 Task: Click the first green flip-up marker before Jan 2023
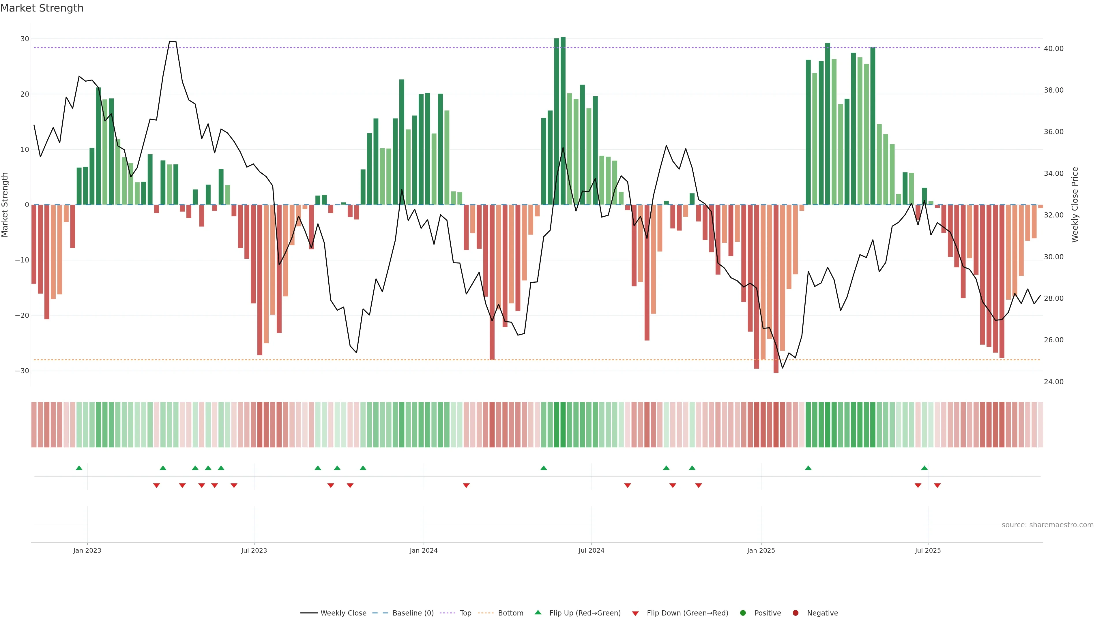(x=79, y=468)
